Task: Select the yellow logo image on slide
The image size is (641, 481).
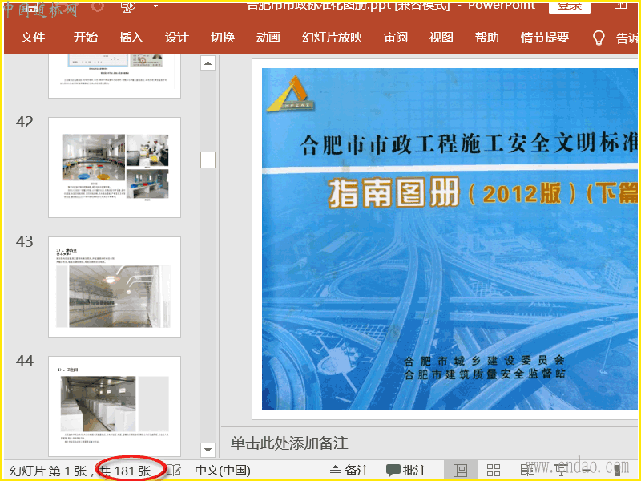Action: [291, 94]
